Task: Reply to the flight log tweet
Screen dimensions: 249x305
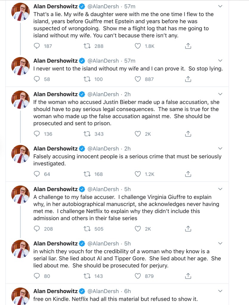Action: click(x=37, y=46)
